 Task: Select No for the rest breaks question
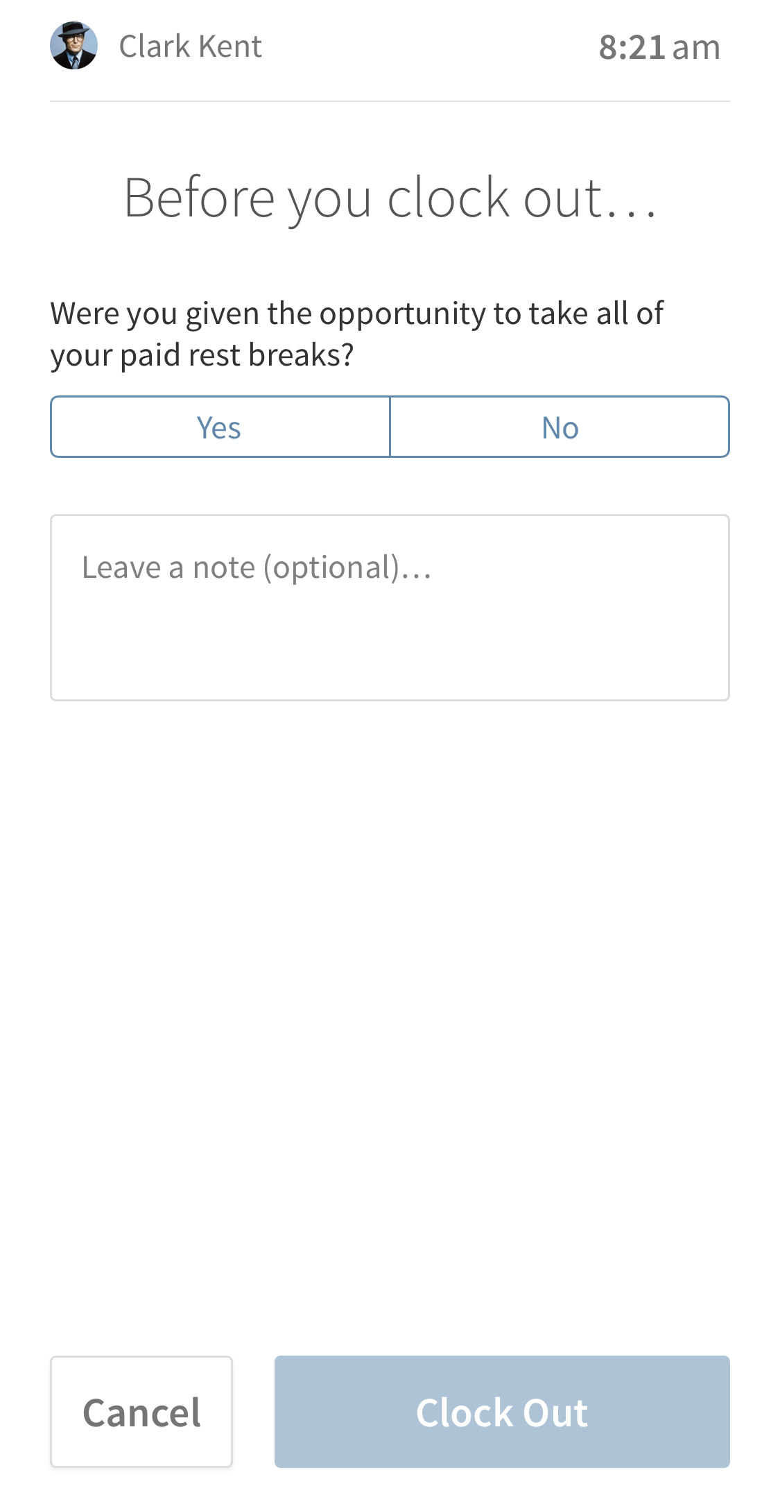click(x=560, y=427)
